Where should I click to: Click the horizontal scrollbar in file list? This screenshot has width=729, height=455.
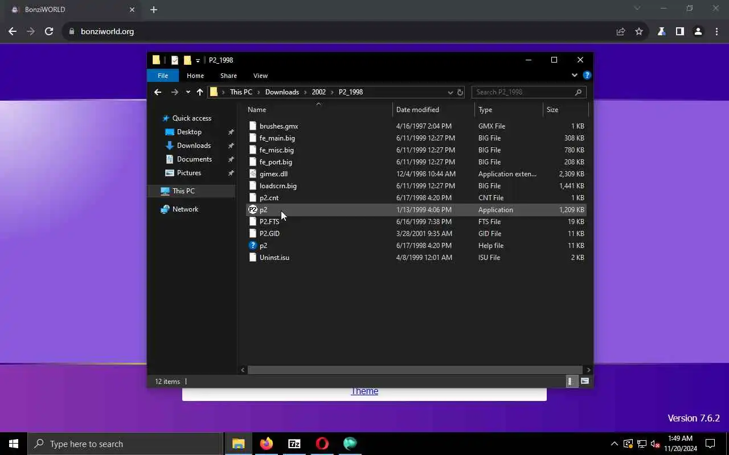pos(415,370)
